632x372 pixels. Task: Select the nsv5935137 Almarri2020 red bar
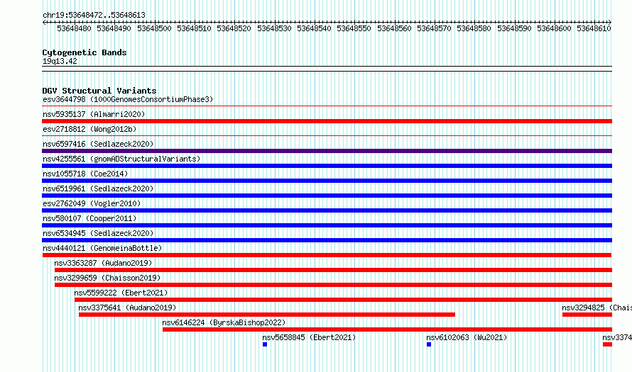click(327, 121)
